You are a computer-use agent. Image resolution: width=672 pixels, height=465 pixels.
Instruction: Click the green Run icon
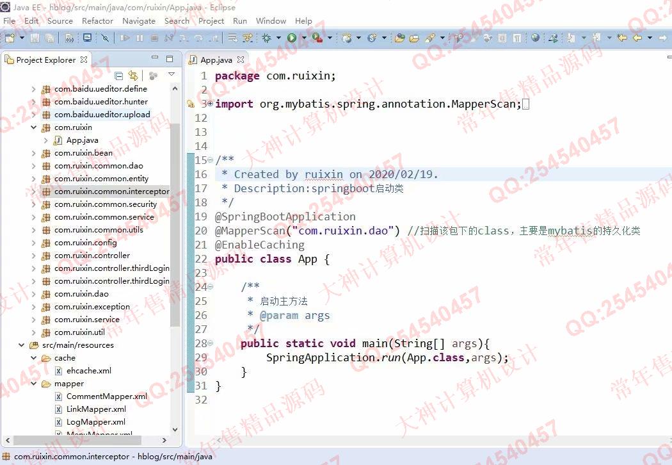coord(292,38)
